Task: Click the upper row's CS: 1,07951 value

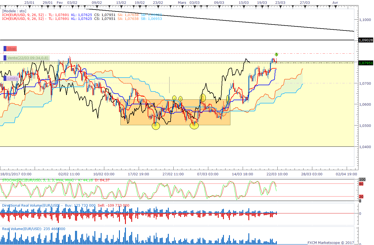Action: [x=105, y=15]
